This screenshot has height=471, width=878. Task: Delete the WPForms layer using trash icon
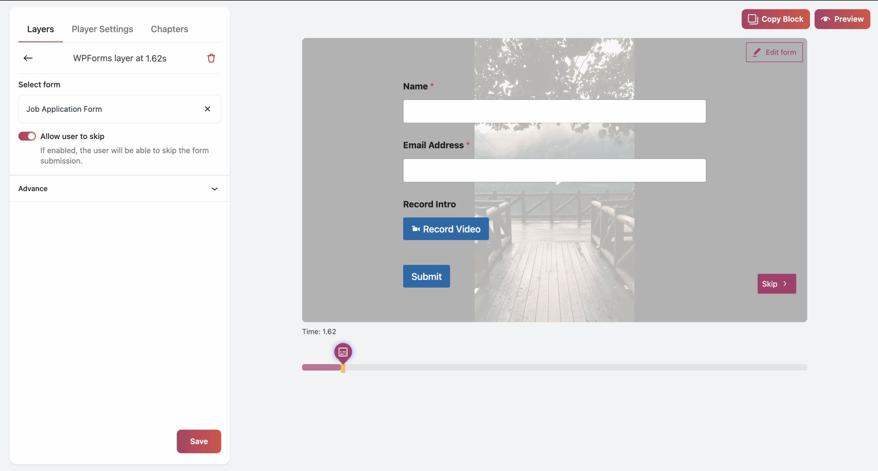[211, 58]
